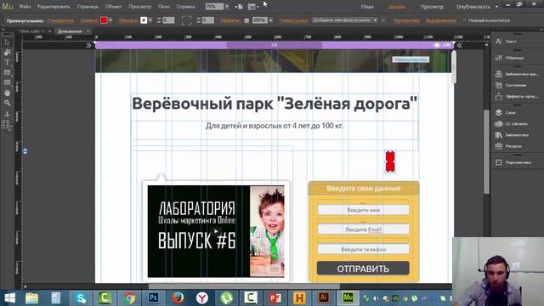
Task: Click the red fill color swatch
Action: (104, 20)
